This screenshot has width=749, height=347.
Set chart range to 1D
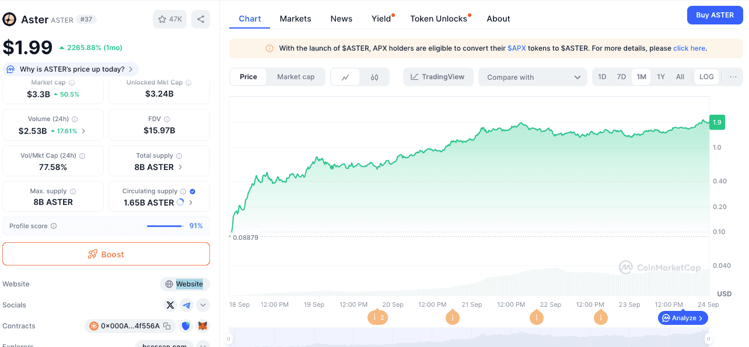click(603, 77)
